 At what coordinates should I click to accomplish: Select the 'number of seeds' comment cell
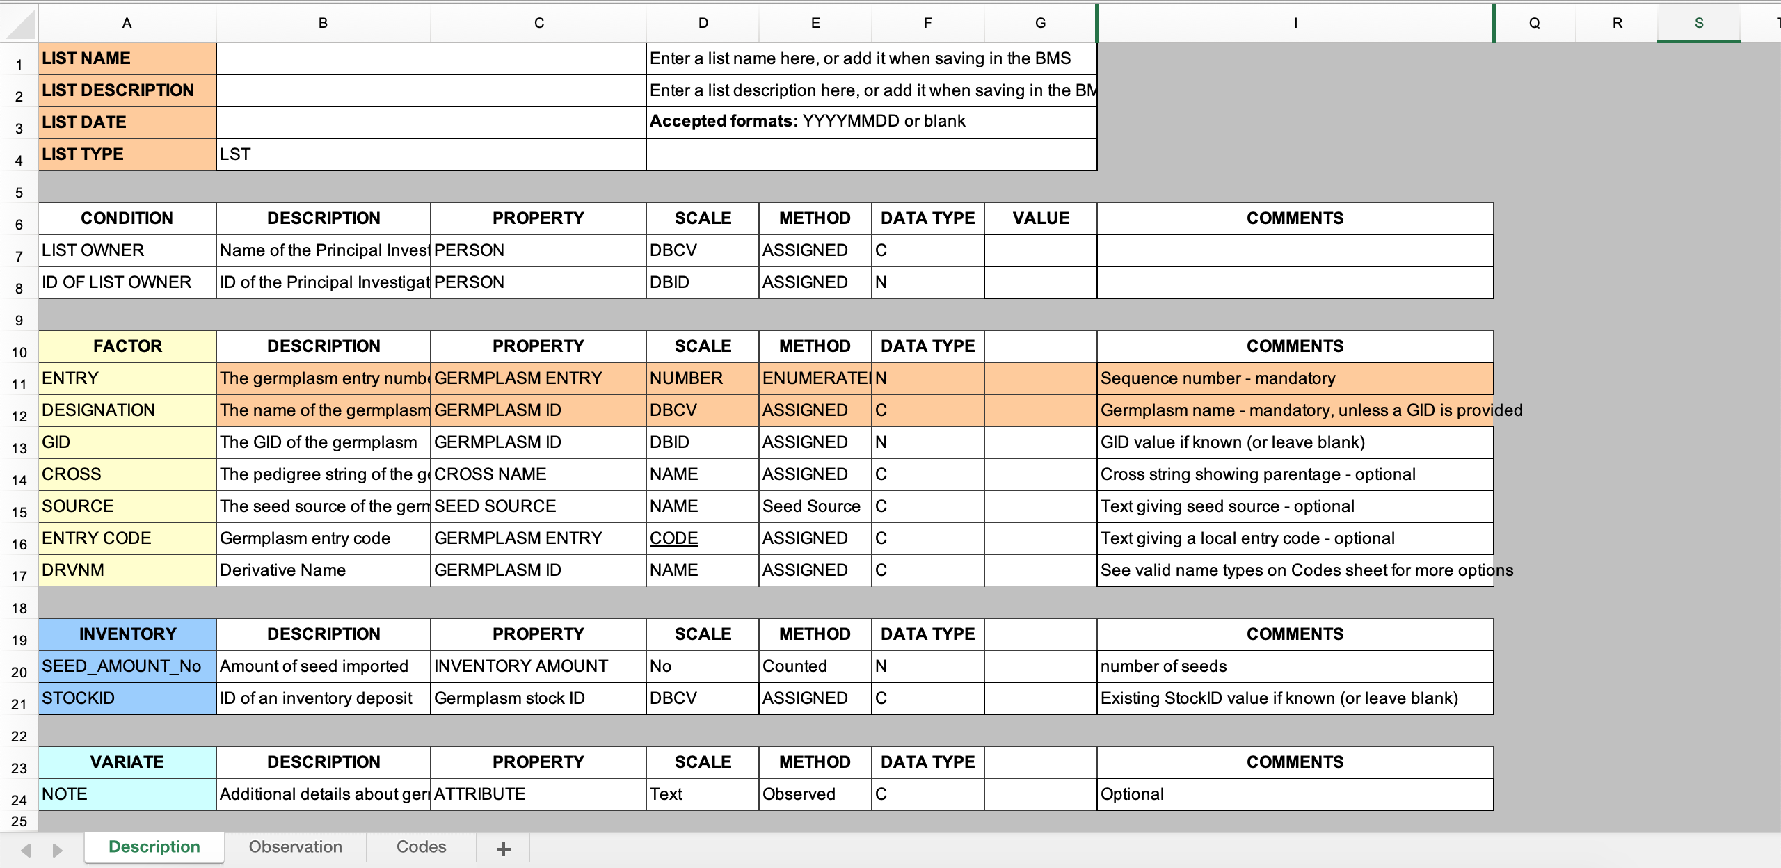(x=1295, y=666)
